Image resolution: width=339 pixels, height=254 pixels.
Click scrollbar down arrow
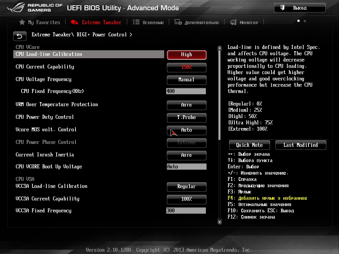(x=219, y=222)
